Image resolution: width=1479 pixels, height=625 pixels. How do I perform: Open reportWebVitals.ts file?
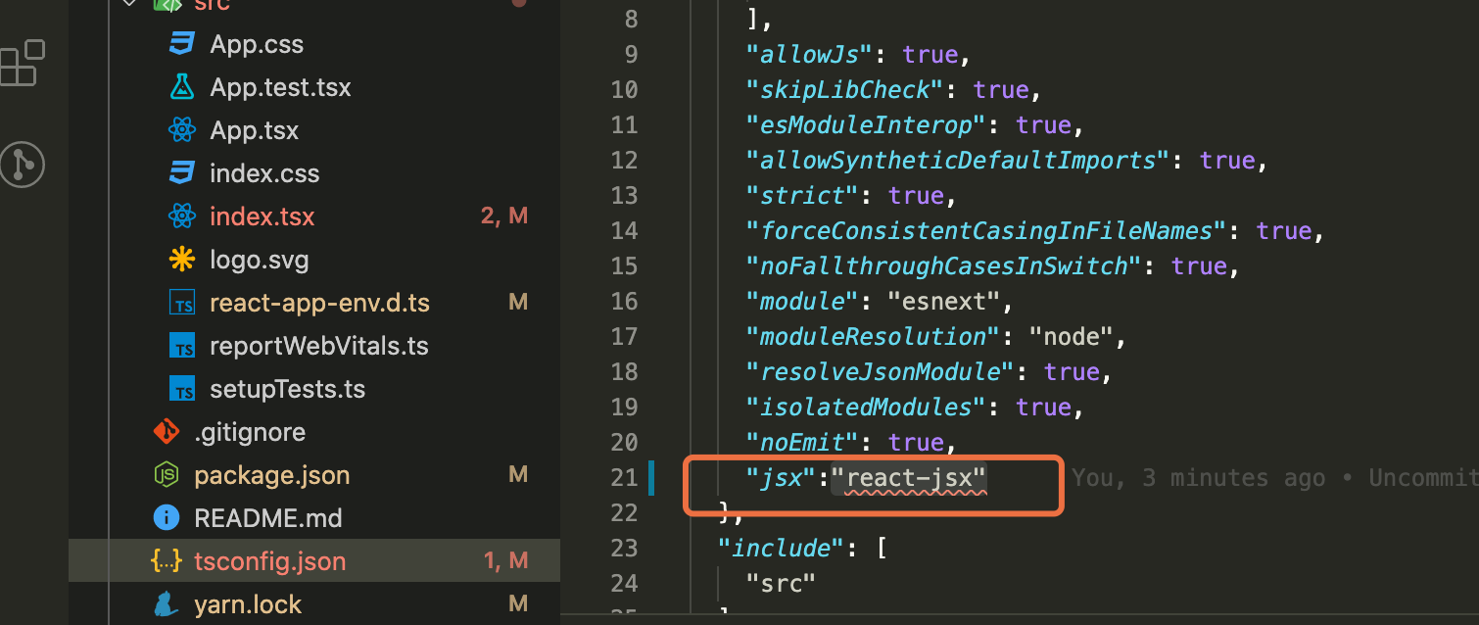319,346
